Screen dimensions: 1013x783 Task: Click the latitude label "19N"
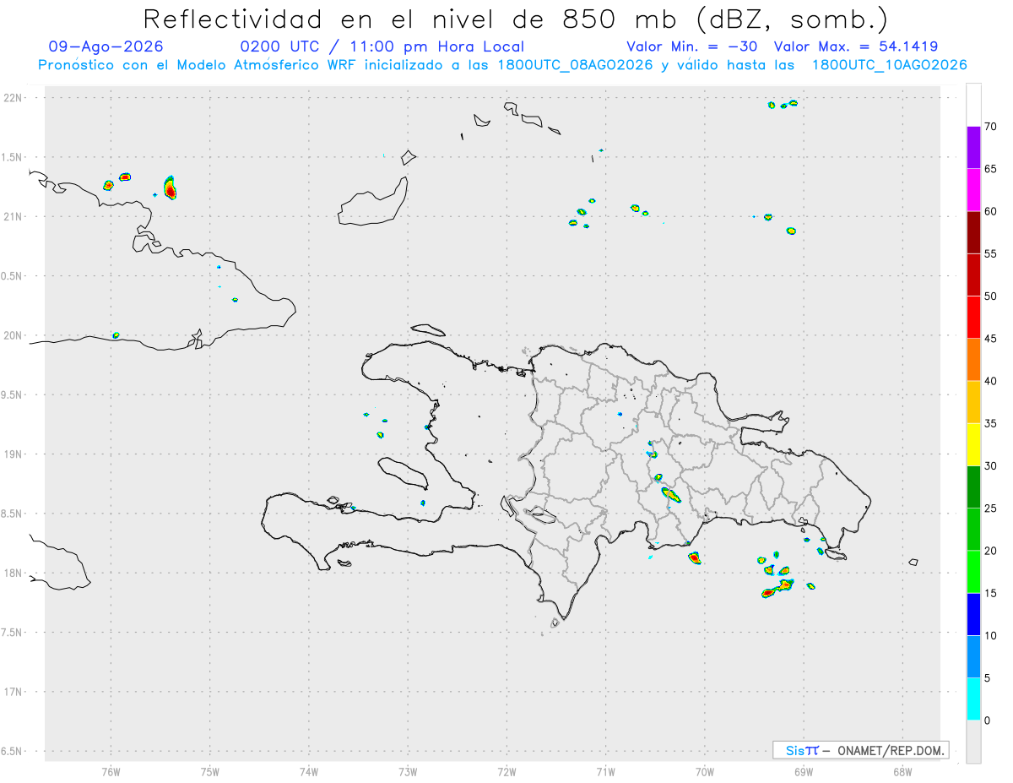[x=14, y=454]
